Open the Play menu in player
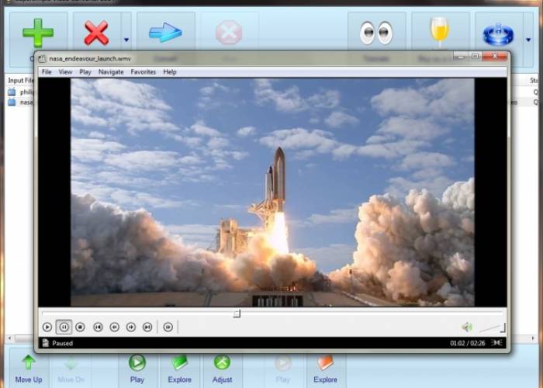 pos(85,72)
